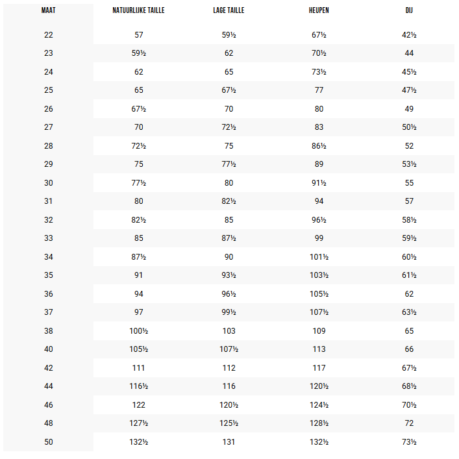Viewport: 459px width, 459px height.
Task: Click thigh value 72 for size 48
Action: click(x=409, y=423)
